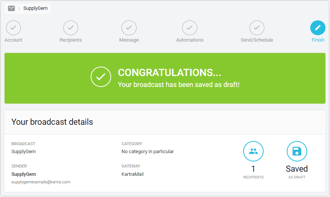Image resolution: width=330 pixels, height=197 pixels.
Task: Select the Automations step label
Action: pos(190,40)
